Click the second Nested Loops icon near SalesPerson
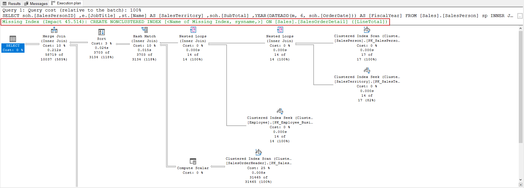Image resolution: width=524 pixels, height=188 pixels. pyautogui.click(x=280, y=30)
